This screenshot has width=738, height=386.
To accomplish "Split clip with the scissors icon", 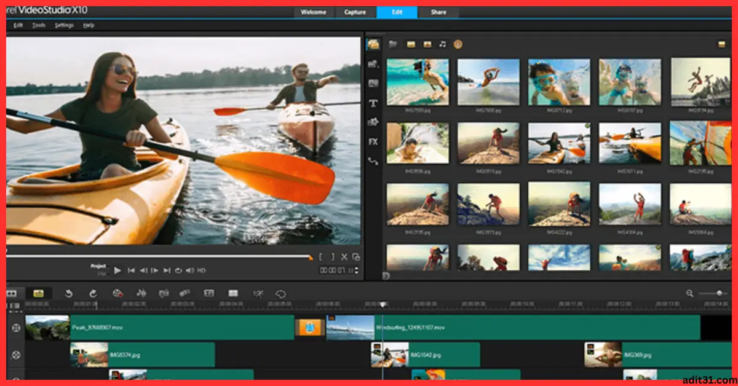I will pyautogui.click(x=344, y=257).
